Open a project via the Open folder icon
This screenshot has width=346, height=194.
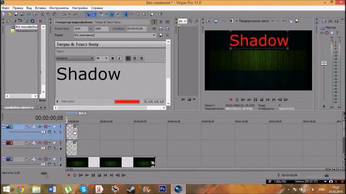[x=10, y=15]
